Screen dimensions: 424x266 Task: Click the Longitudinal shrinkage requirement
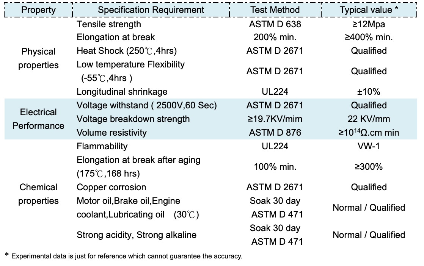122,92
